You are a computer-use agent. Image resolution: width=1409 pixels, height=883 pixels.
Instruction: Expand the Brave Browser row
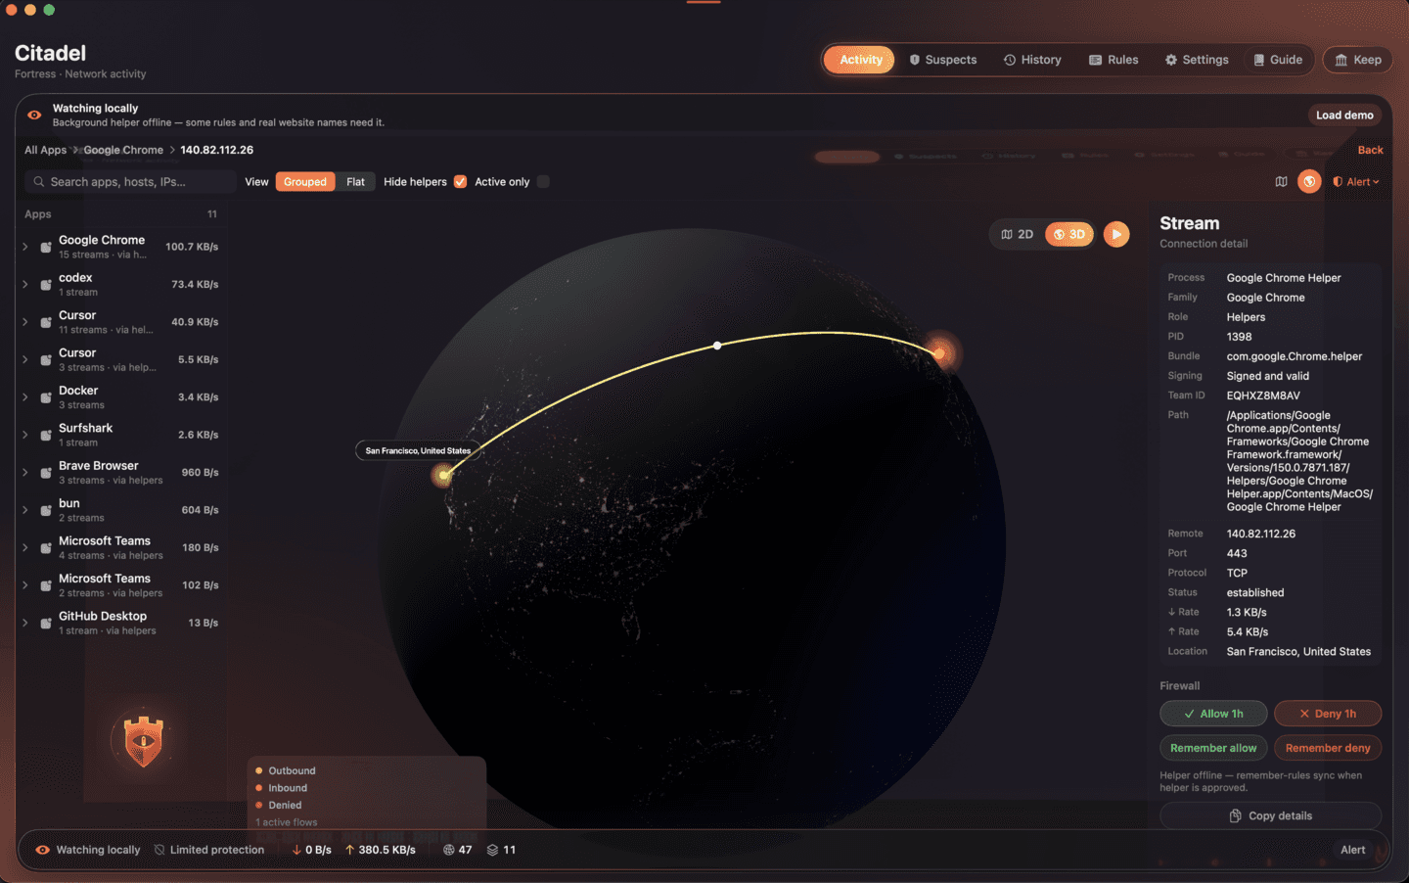25,473
